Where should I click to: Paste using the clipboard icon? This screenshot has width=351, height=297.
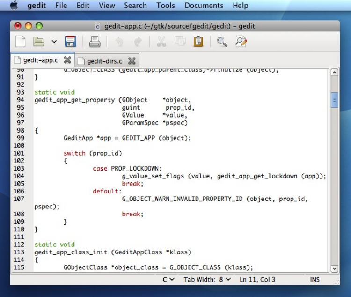click(x=198, y=42)
